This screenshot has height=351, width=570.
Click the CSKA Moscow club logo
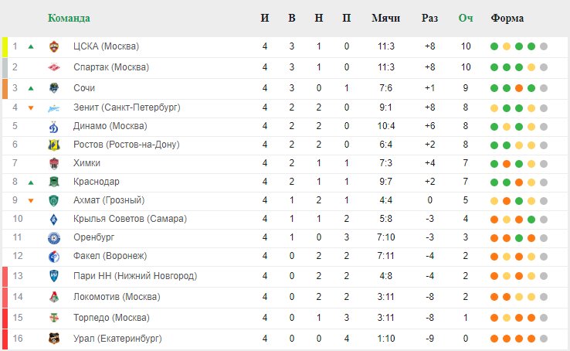54,46
